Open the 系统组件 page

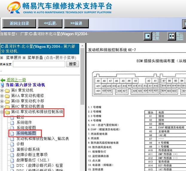[24, 123]
